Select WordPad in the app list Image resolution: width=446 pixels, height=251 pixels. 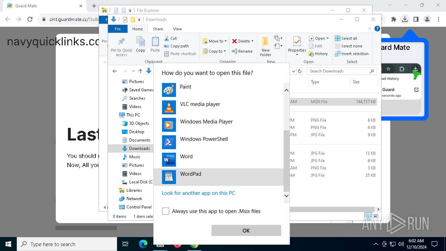coord(219,177)
